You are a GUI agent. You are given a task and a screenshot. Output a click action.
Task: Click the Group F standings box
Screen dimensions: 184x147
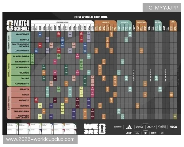click(71, 126)
